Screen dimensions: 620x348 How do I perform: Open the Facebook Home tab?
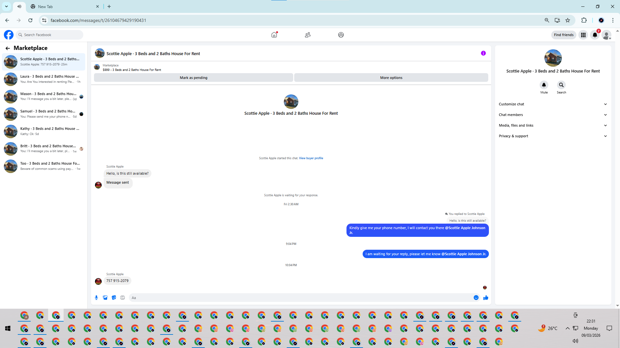(x=274, y=35)
